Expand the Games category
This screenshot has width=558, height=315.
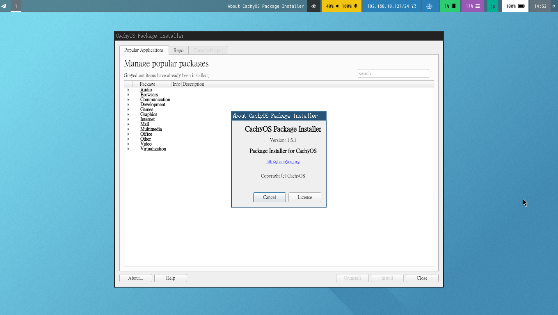click(x=128, y=110)
